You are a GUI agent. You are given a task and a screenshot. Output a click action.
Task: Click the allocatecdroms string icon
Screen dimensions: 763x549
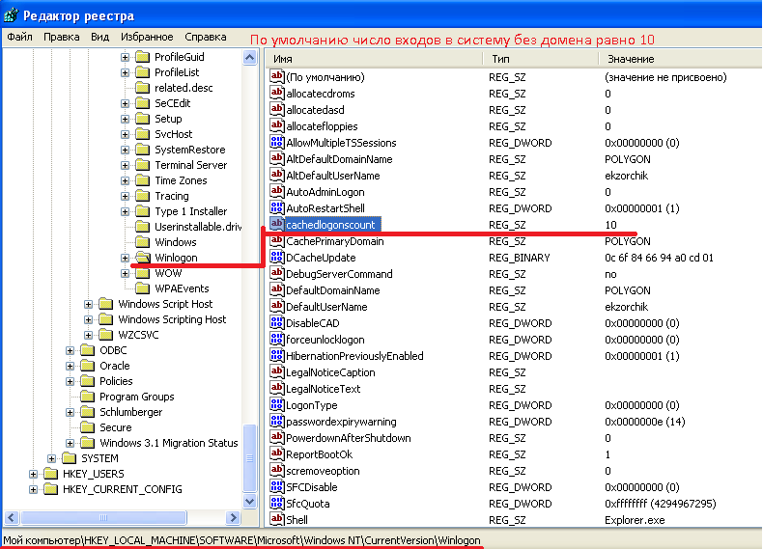(x=277, y=93)
